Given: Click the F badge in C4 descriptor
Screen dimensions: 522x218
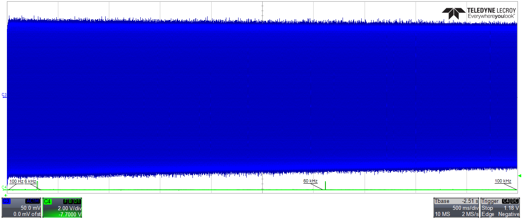Looking at the screenshot, I should (x=65, y=201).
